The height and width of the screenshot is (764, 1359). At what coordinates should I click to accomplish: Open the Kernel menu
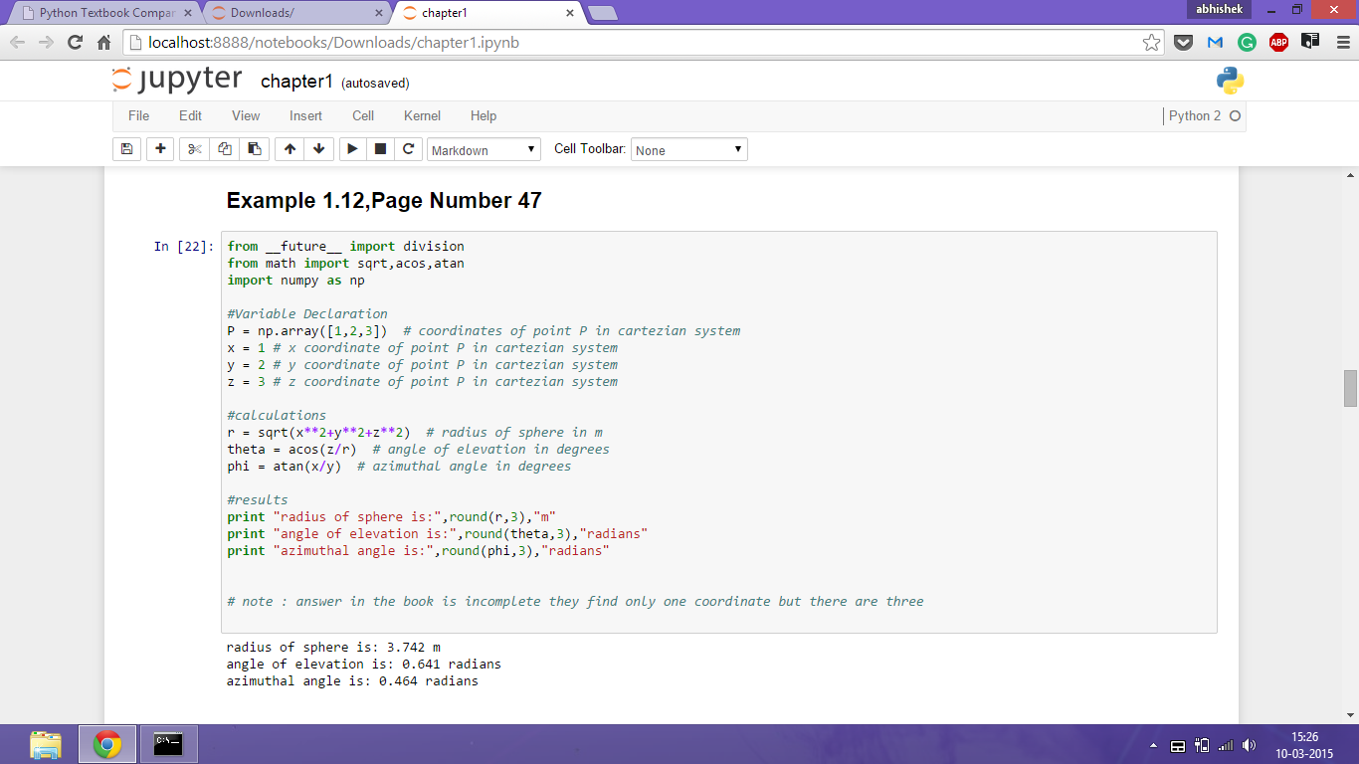pyautogui.click(x=422, y=116)
